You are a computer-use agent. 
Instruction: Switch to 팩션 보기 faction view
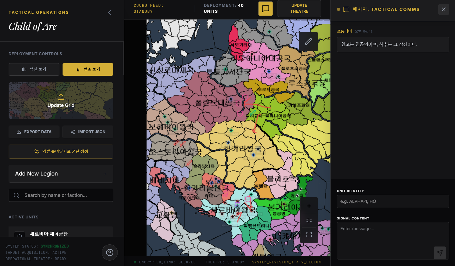pyautogui.click(x=34, y=69)
